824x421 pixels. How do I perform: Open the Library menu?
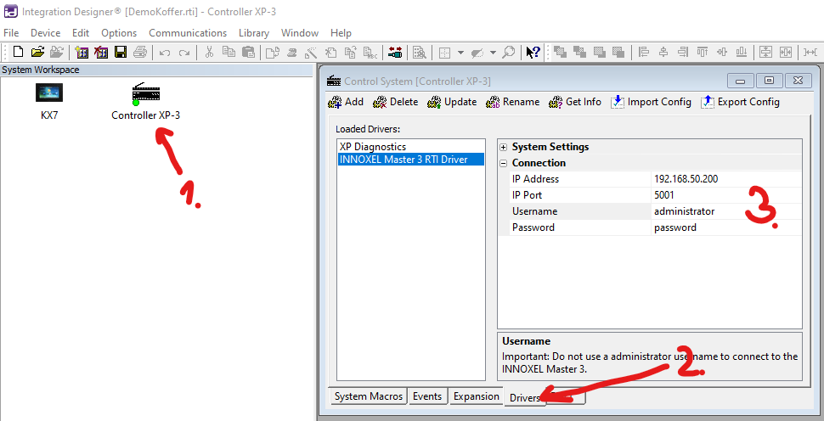[x=254, y=32]
